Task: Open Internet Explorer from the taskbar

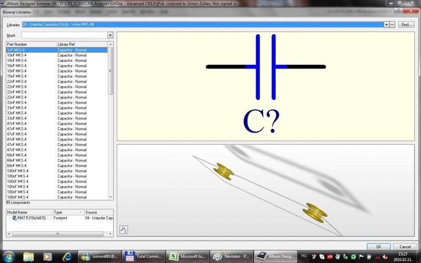Action: [x=67, y=257]
